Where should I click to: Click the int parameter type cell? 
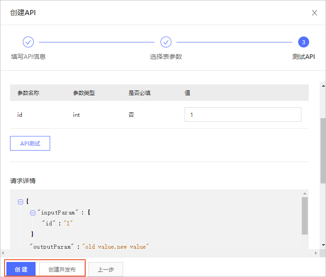pyautogui.click(x=76, y=115)
